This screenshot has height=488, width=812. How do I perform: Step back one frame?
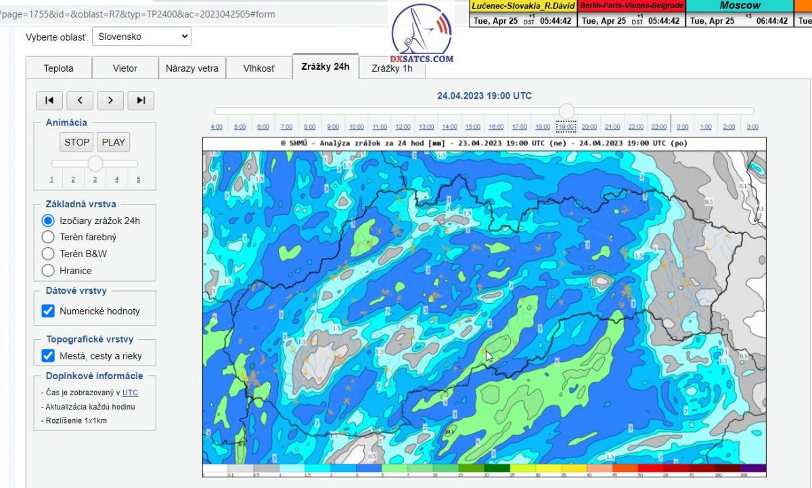[x=80, y=100]
